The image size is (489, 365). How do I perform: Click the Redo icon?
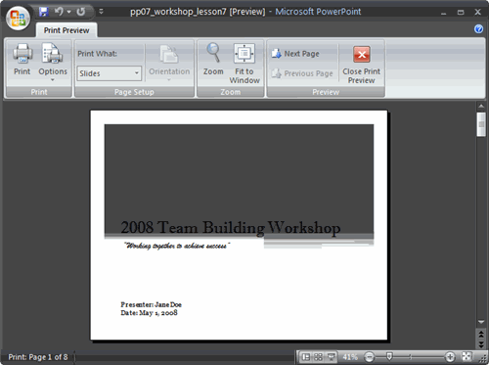pyautogui.click(x=81, y=12)
